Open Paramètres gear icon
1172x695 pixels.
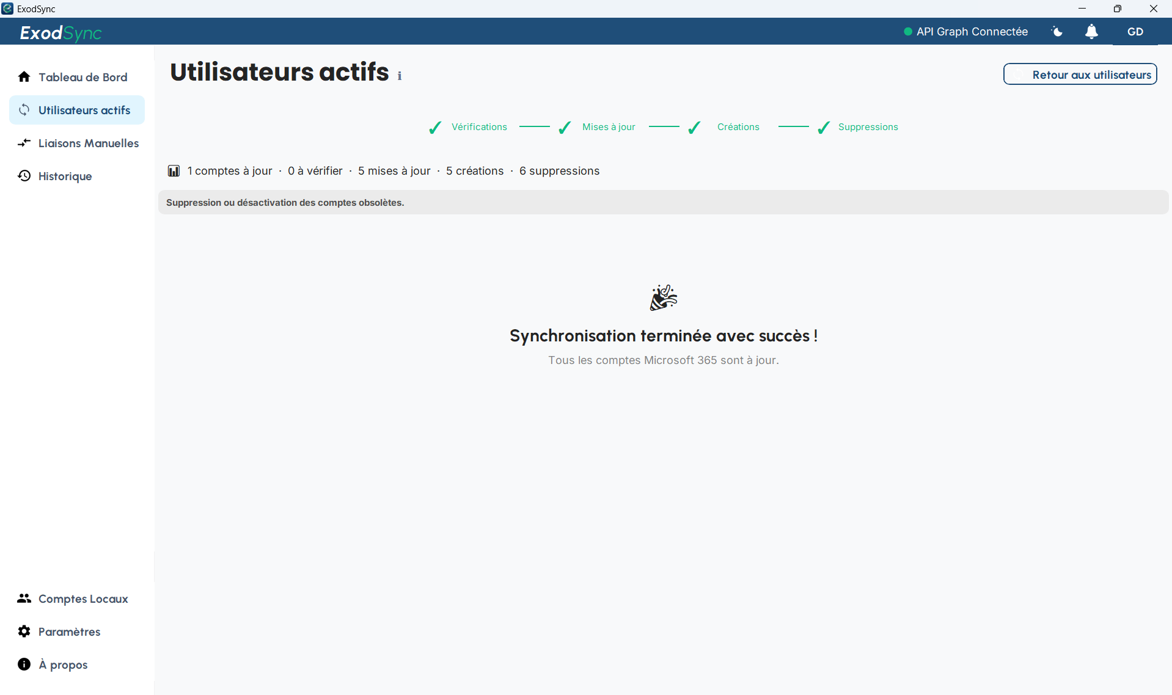pyautogui.click(x=24, y=631)
